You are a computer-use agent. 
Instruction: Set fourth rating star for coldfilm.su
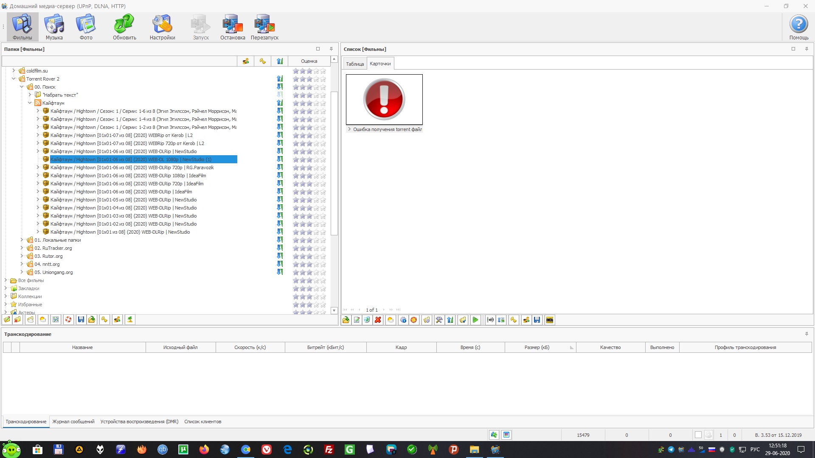pyautogui.click(x=316, y=71)
